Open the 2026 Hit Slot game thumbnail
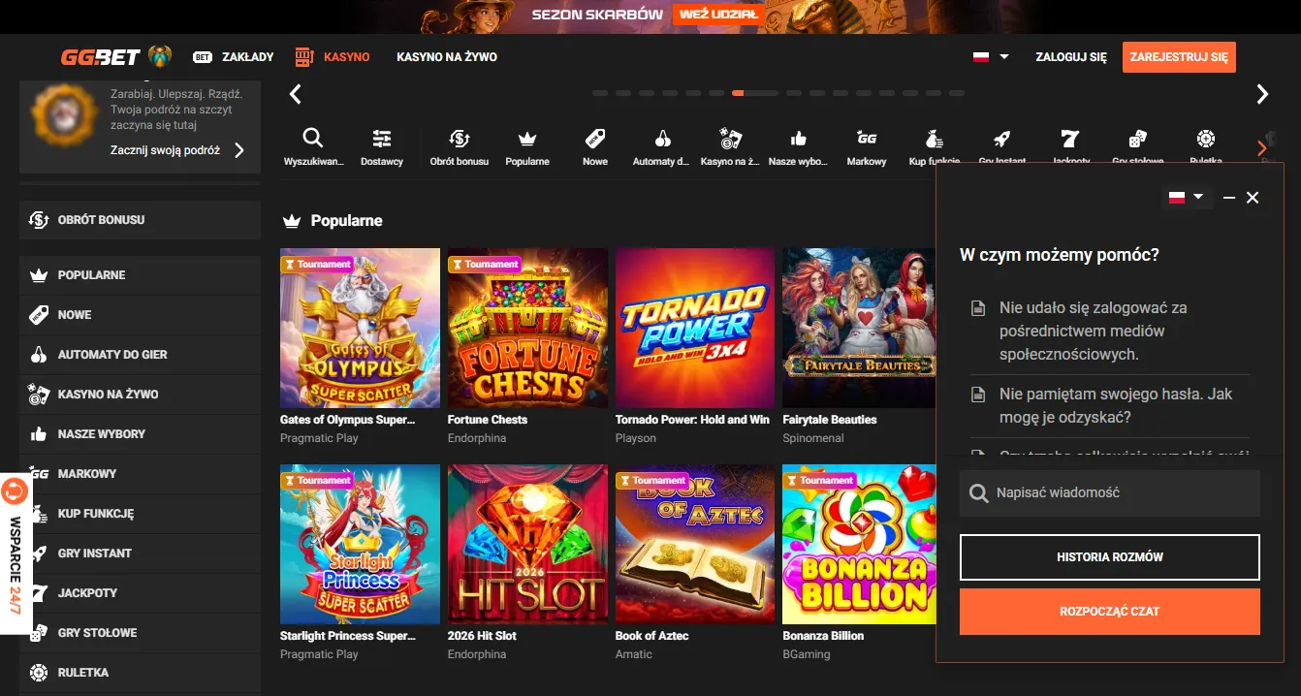 [x=527, y=544]
